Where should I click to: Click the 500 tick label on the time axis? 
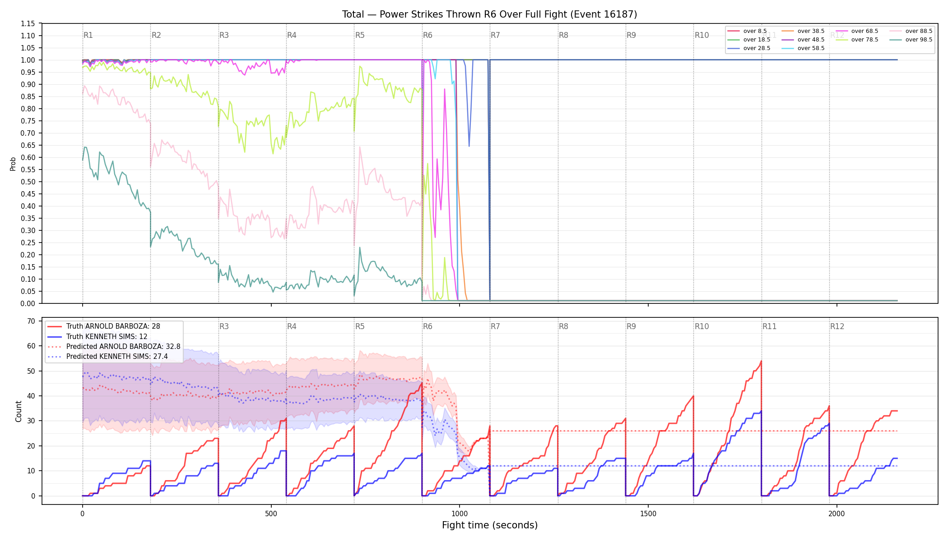pyautogui.click(x=271, y=514)
